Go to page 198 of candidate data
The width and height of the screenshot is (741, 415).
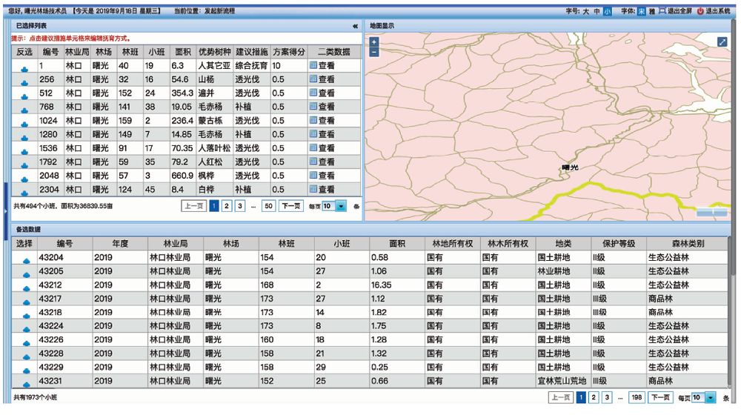pos(636,398)
